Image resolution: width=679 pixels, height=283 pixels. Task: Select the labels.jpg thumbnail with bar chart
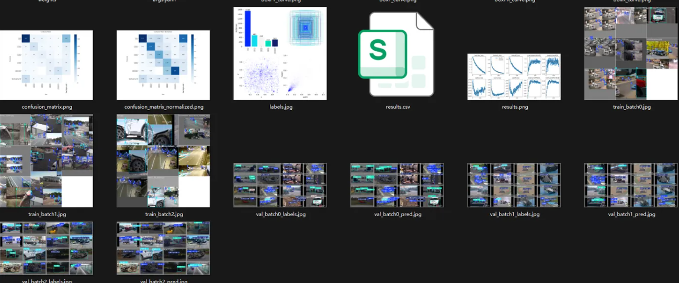280,53
